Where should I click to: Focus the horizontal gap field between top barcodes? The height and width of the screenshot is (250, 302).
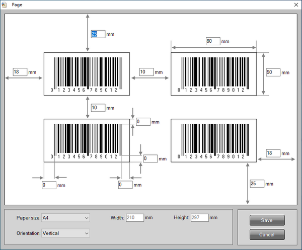[146, 72]
